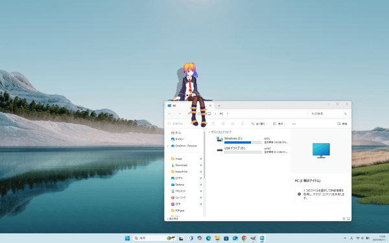Screen dimensions: 389x243
Task: Select the PC tab
Action: click(187, 106)
